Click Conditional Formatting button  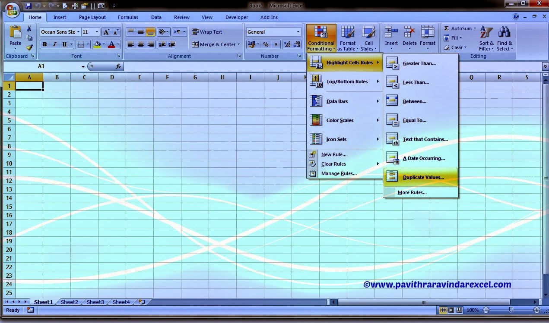click(x=321, y=38)
